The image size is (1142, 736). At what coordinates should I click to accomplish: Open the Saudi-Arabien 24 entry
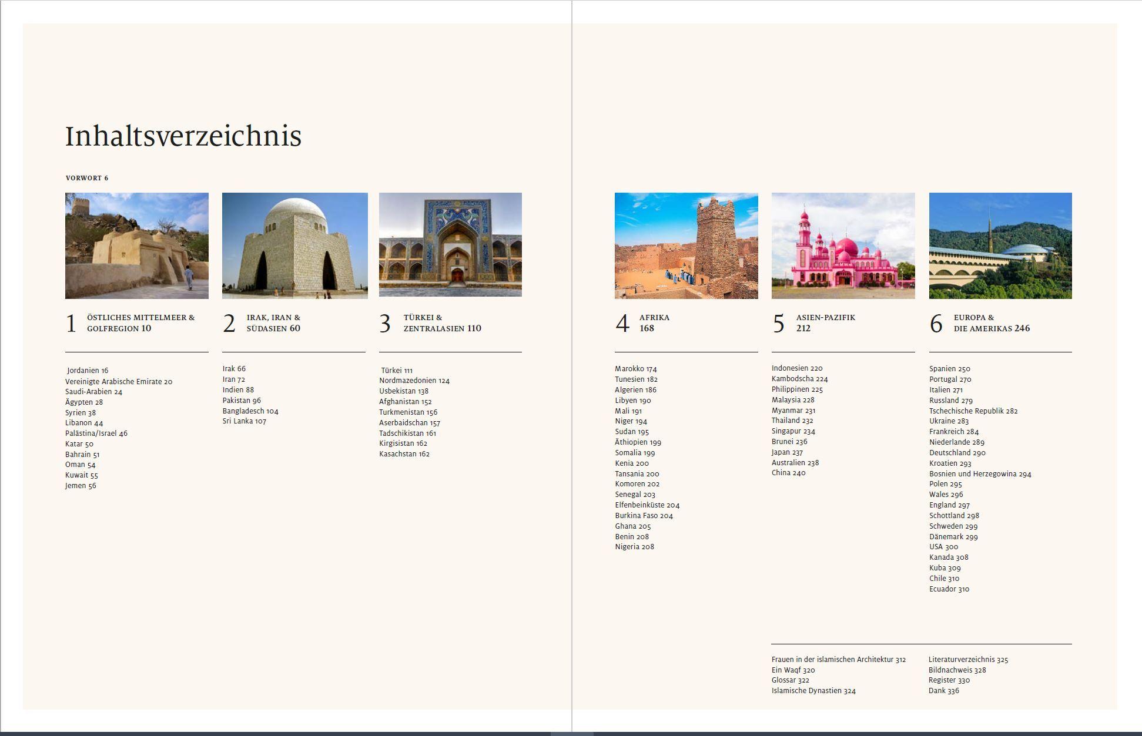pos(93,392)
